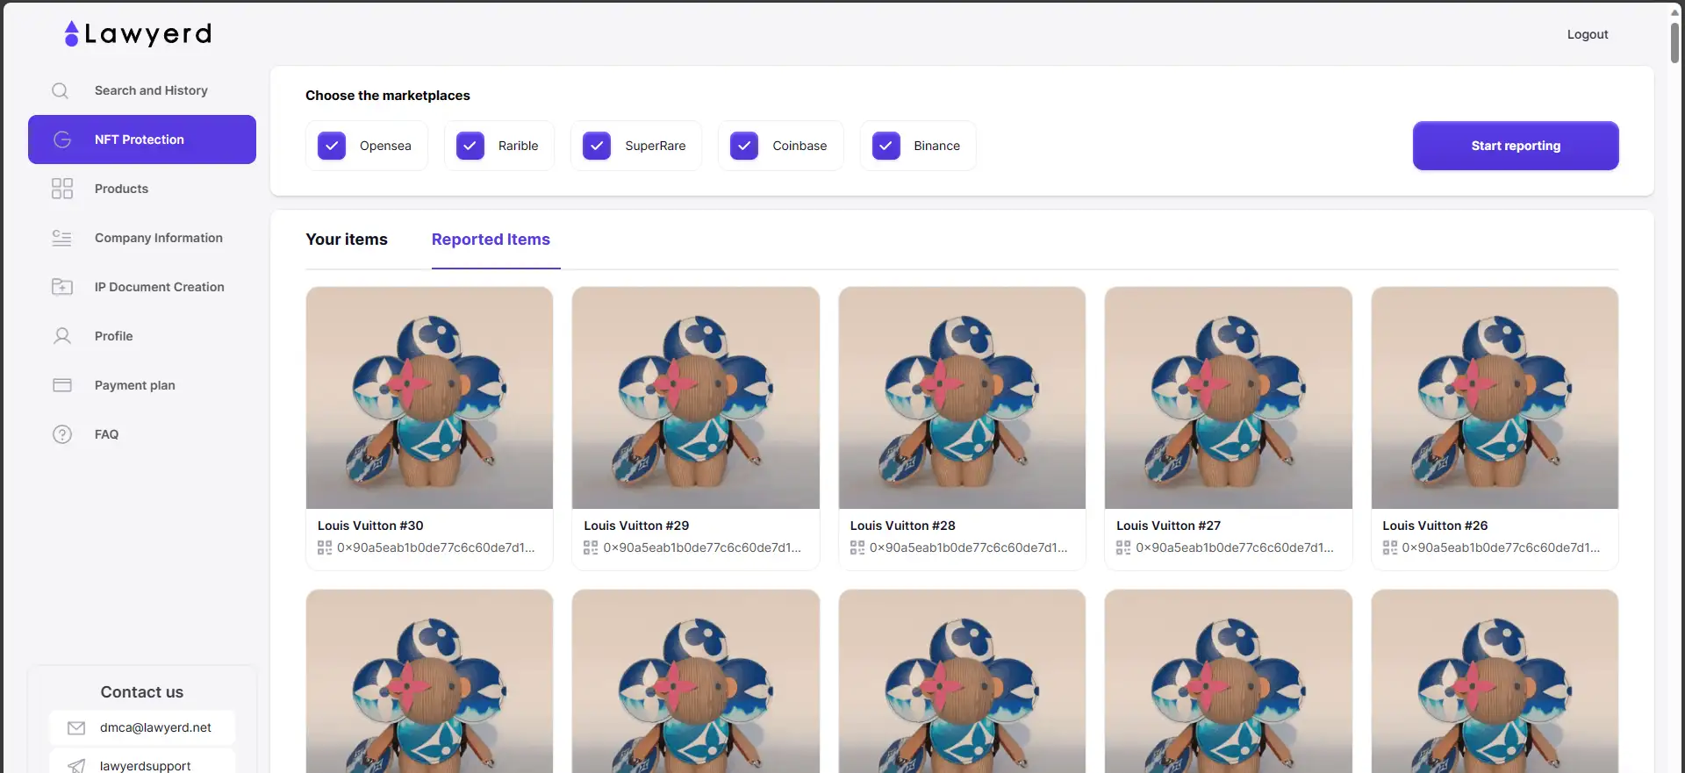The height and width of the screenshot is (773, 1685).
Task: Click the Payment plan card icon
Action: tap(61, 385)
